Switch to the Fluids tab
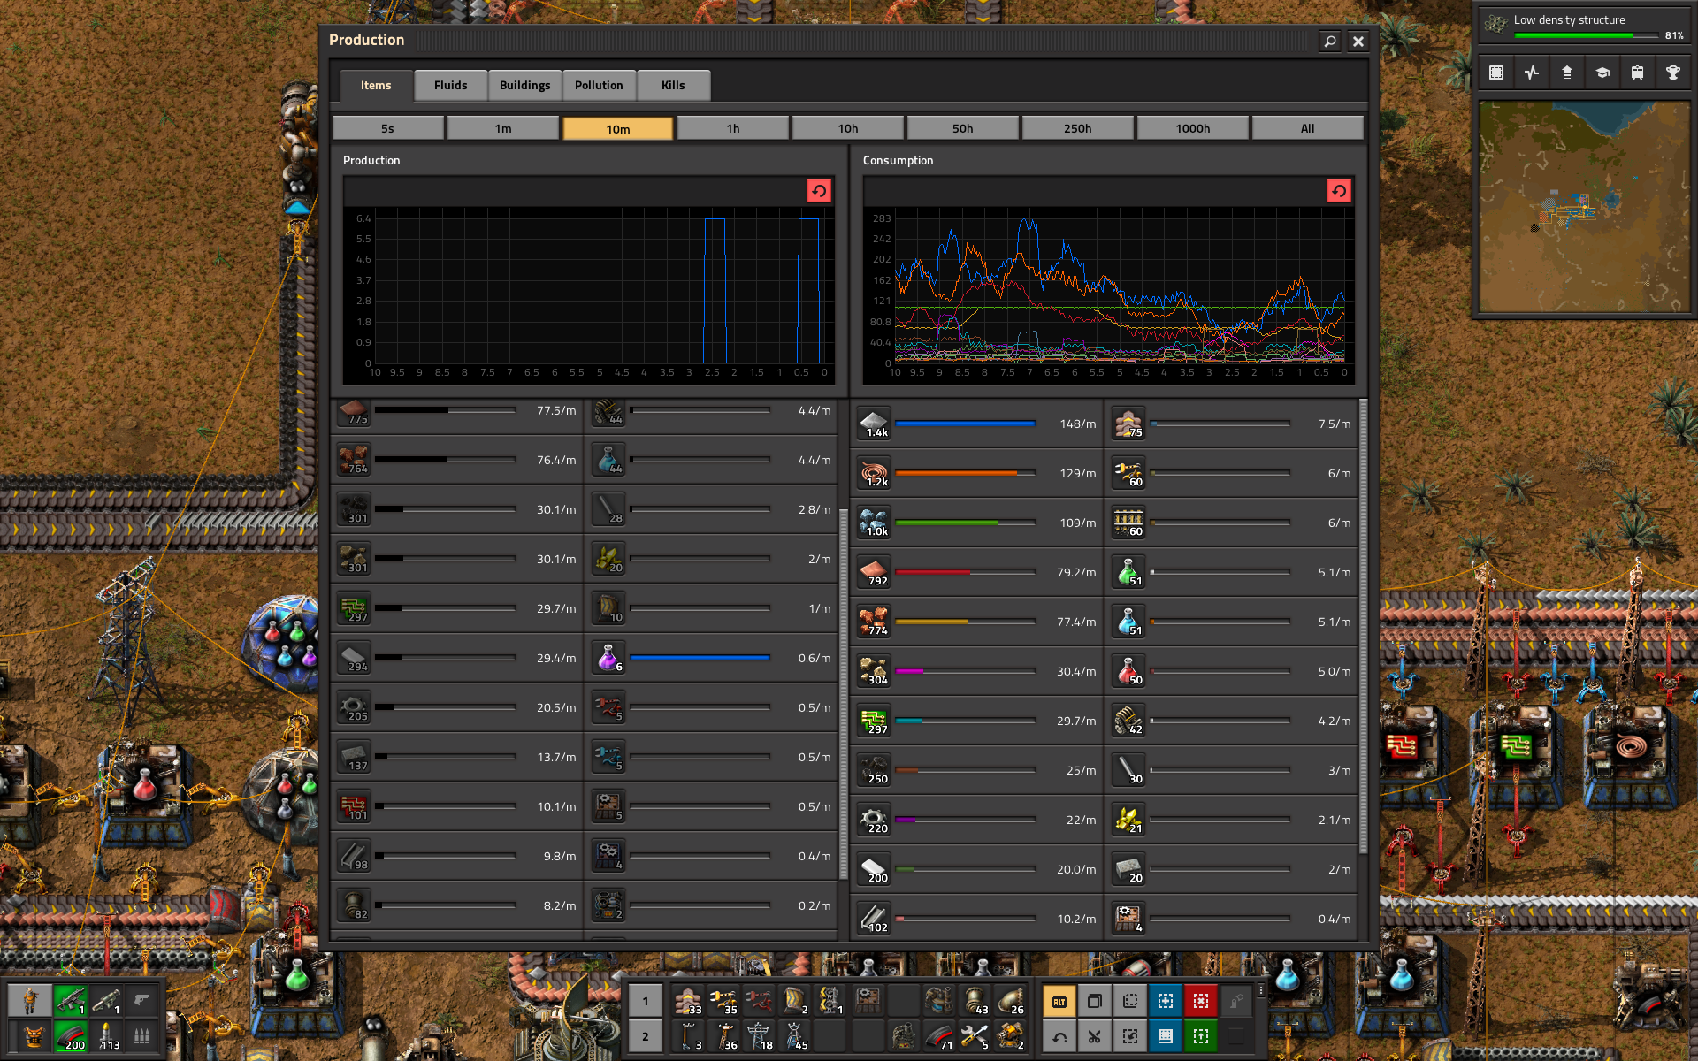 pyautogui.click(x=450, y=85)
